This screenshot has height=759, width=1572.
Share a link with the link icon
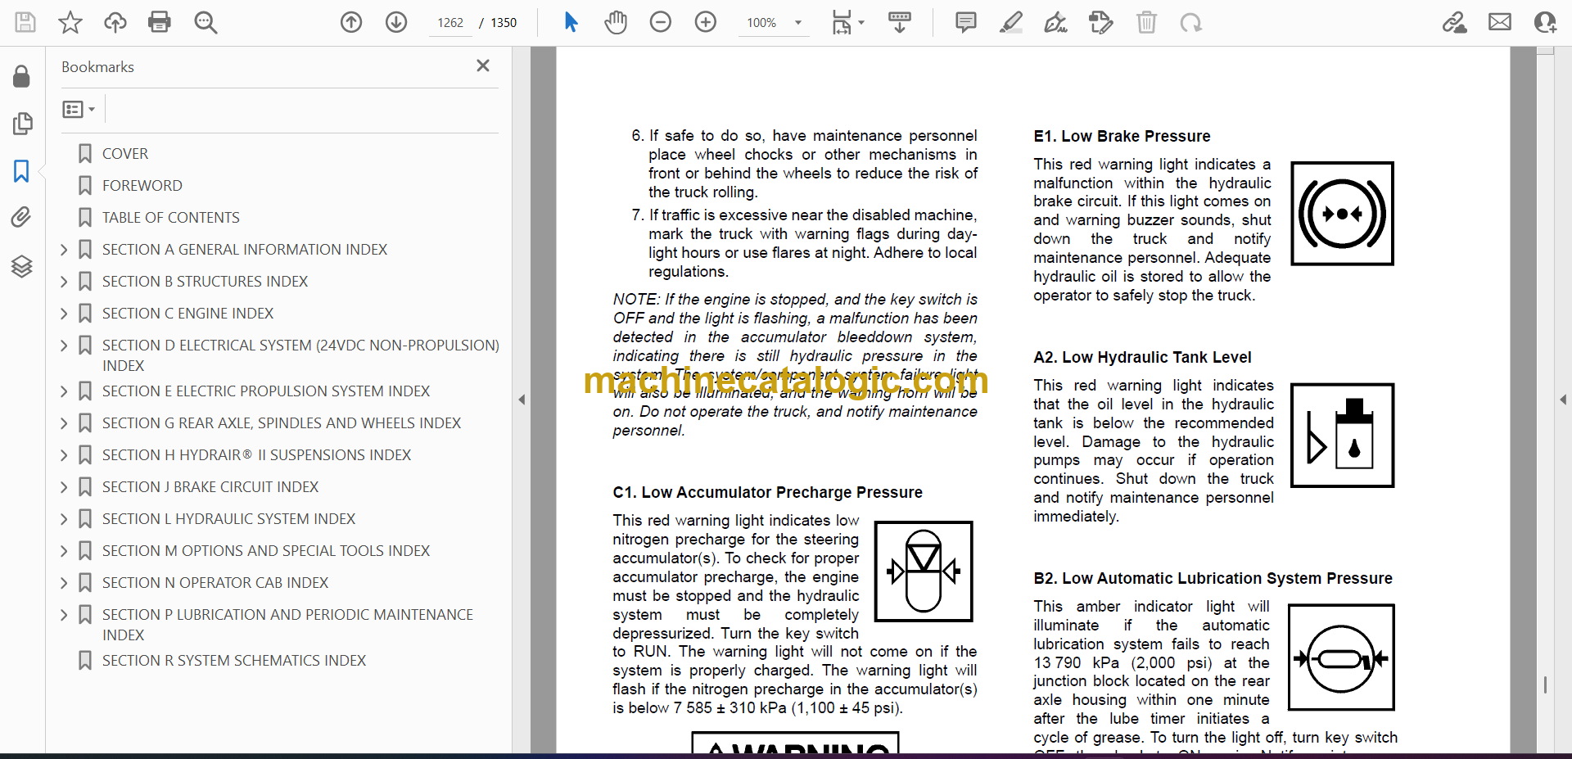[x=1455, y=22]
